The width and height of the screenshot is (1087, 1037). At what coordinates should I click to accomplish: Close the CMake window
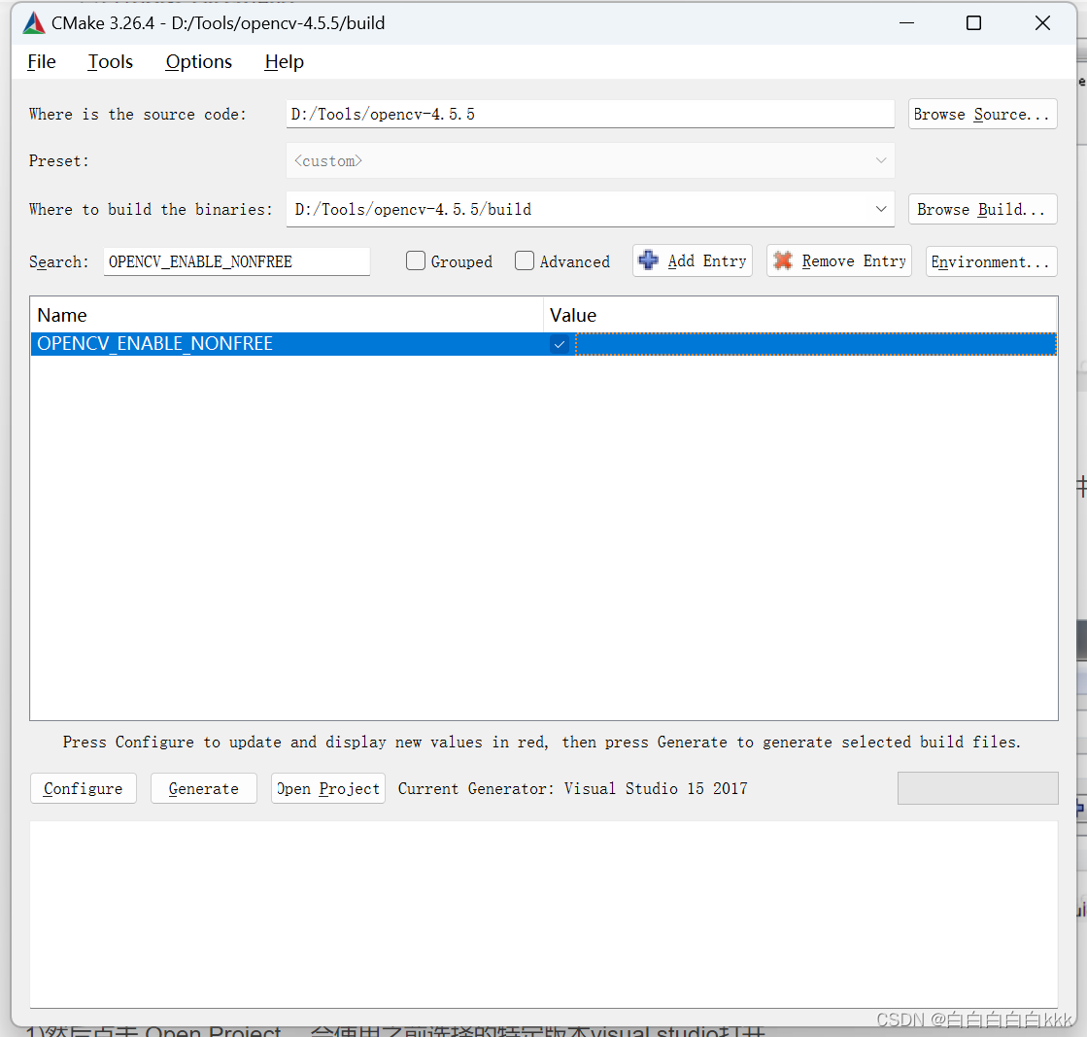1042,23
